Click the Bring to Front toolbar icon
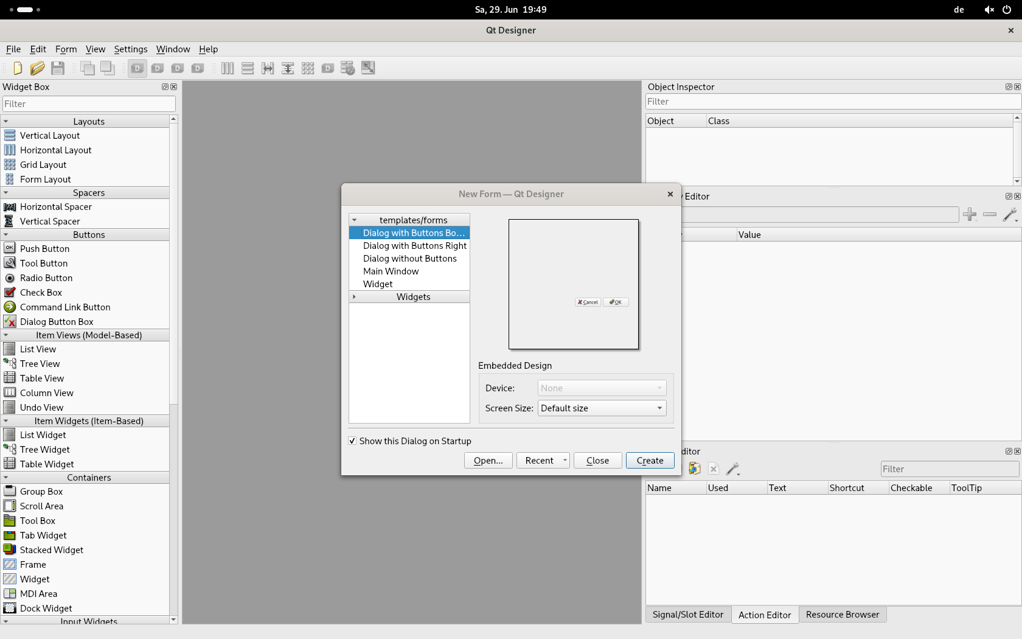This screenshot has width=1022, height=639. coord(108,68)
